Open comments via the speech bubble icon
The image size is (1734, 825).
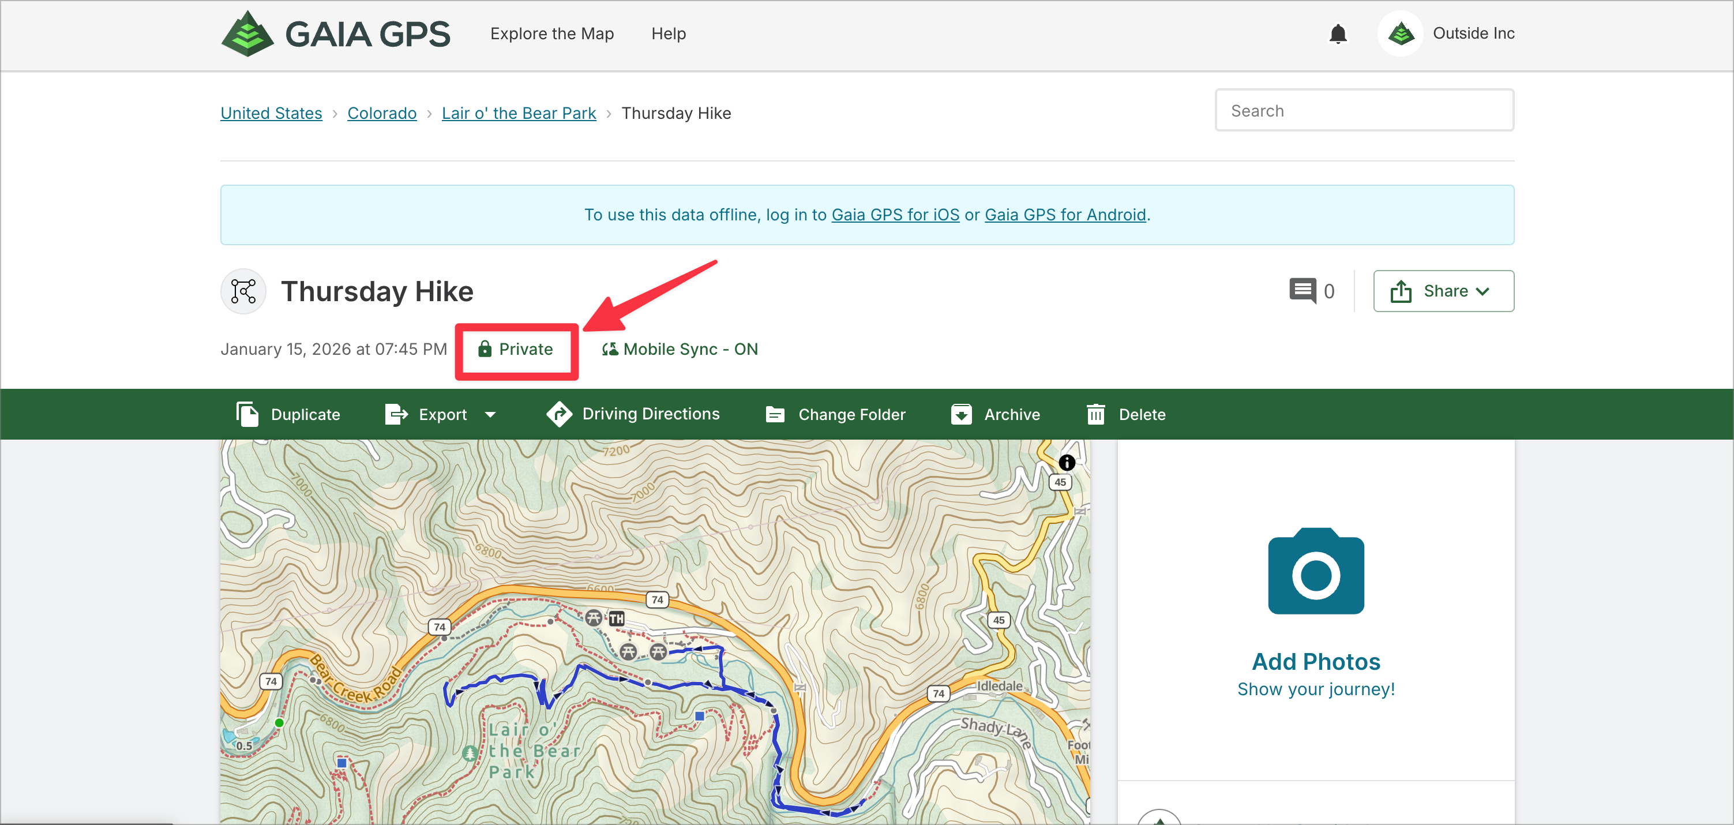[x=1302, y=291]
